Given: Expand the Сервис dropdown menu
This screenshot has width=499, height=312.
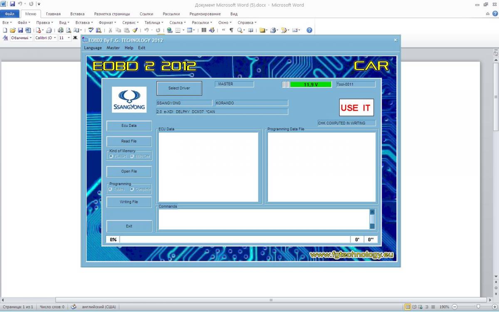Looking at the screenshot, I should [x=131, y=22].
